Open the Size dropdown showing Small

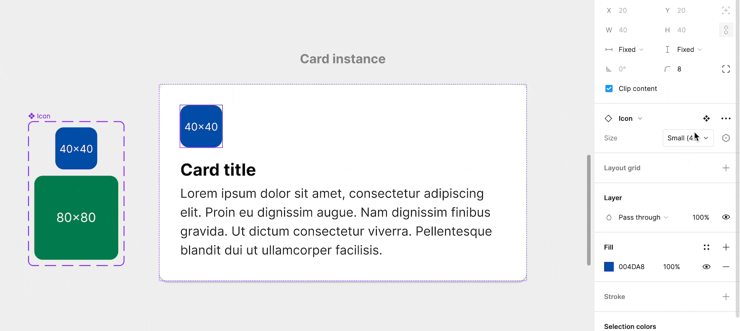click(688, 138)
